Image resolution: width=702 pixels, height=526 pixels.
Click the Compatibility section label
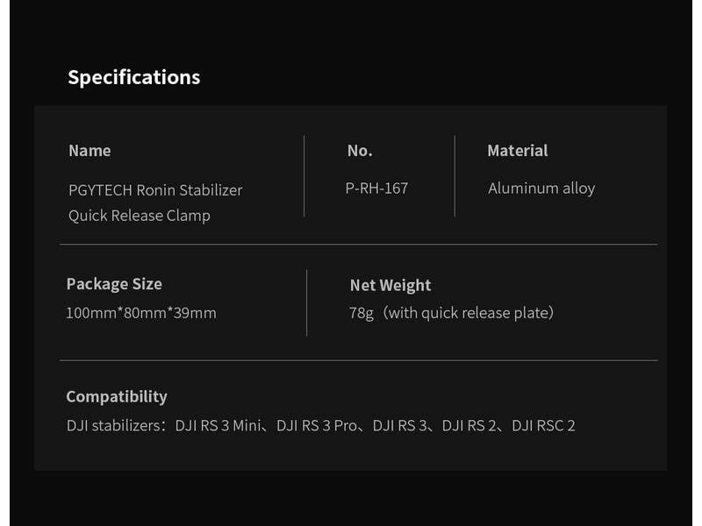click(117, 396)
